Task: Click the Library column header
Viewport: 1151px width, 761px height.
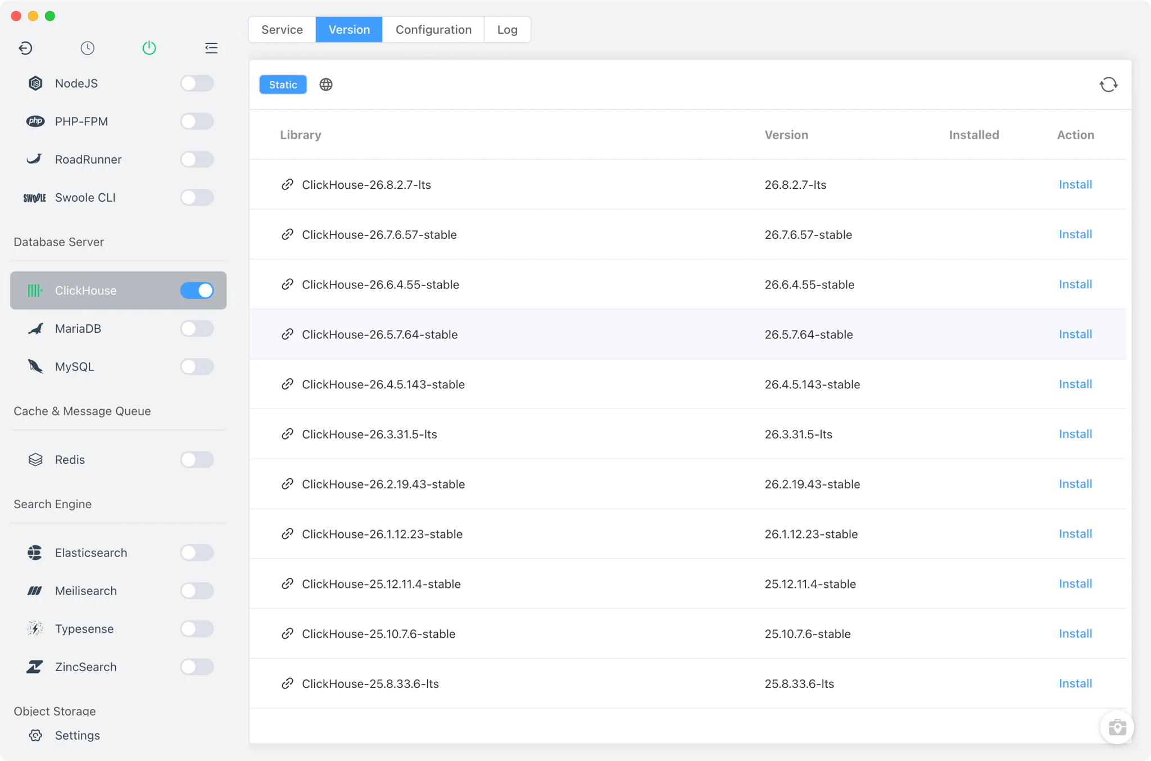Action: [301, 135]
